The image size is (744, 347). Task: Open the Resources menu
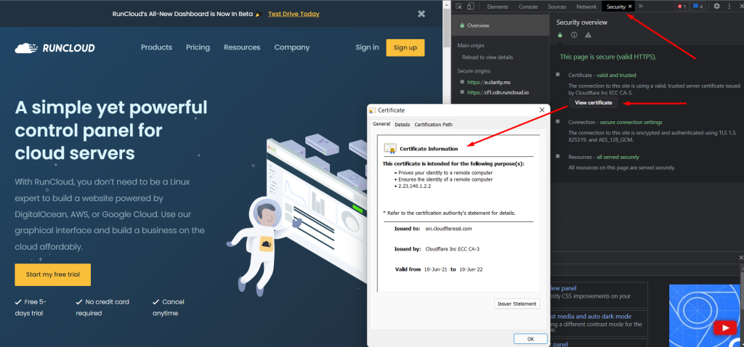[x=242, y=47]
